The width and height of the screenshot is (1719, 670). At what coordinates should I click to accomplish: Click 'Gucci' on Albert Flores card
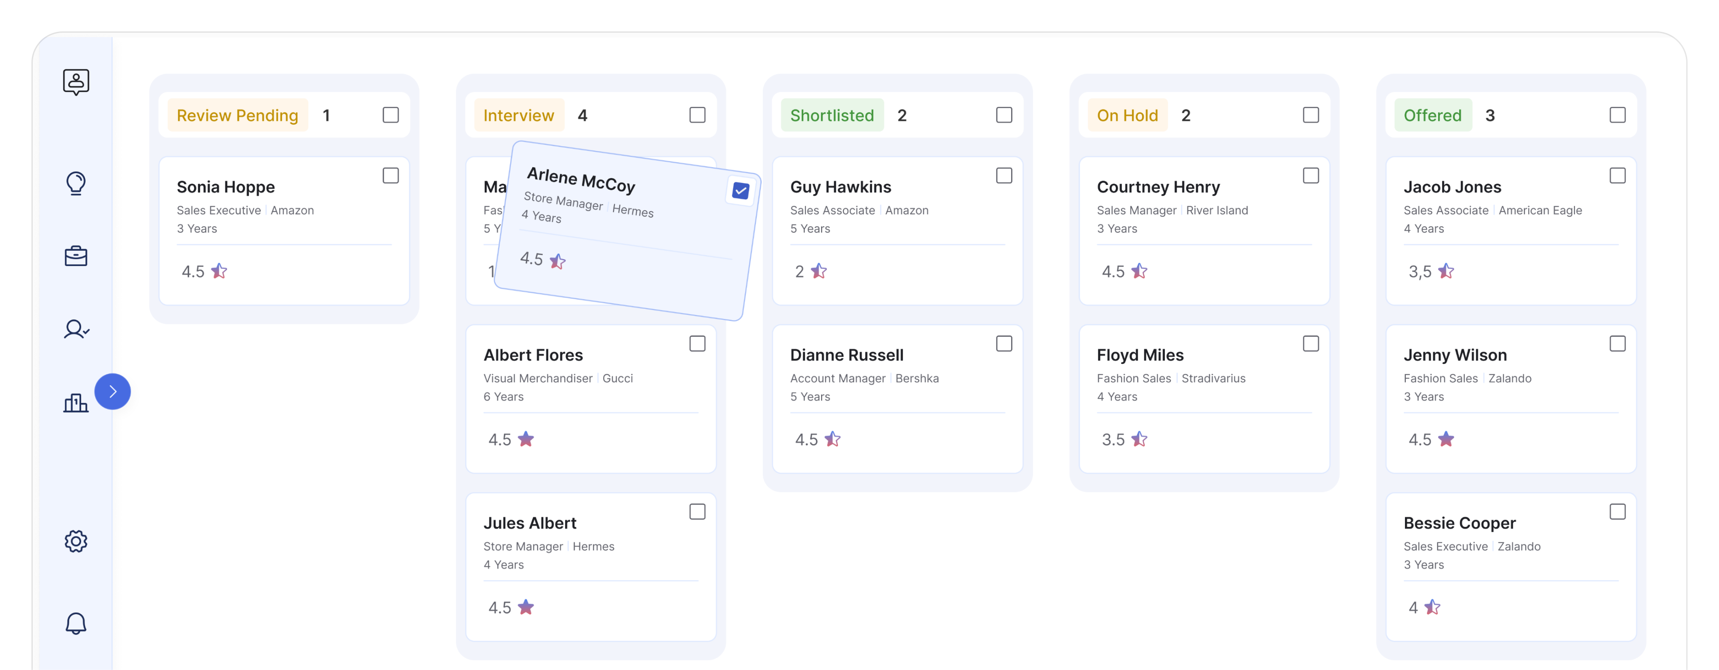[x=617, y=379]
